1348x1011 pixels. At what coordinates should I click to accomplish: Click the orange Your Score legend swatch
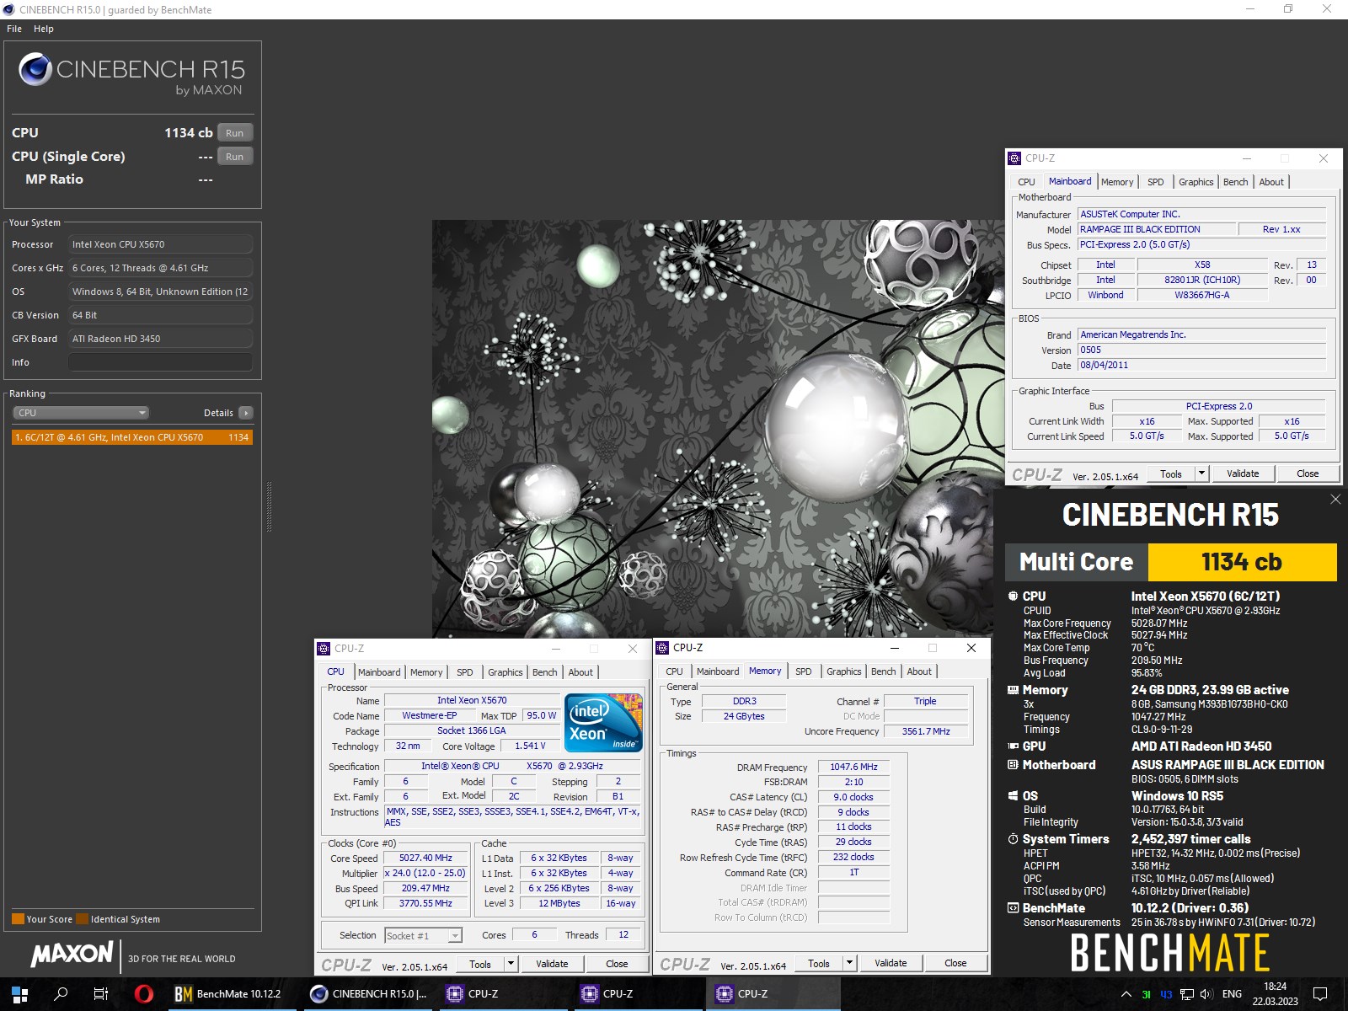click(18, 919)
